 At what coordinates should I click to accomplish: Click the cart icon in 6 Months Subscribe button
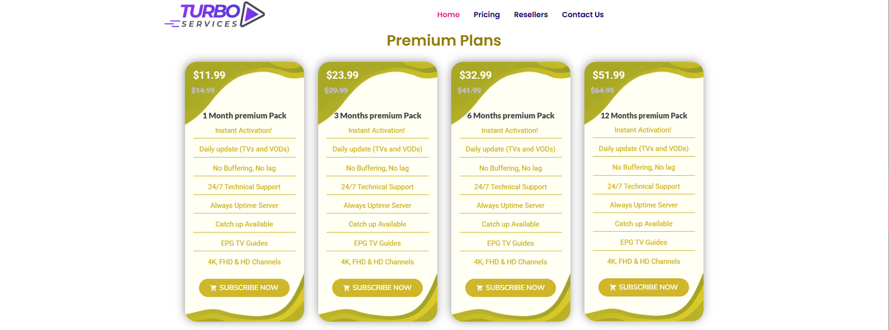pos(480,287)
